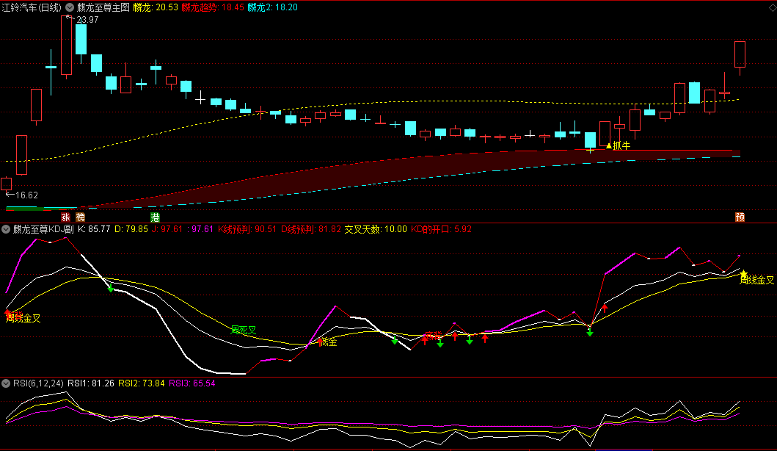
Task: Expand the 麒龙至尊KDJ副 indicator dropdown arrow
Action: 6,229
